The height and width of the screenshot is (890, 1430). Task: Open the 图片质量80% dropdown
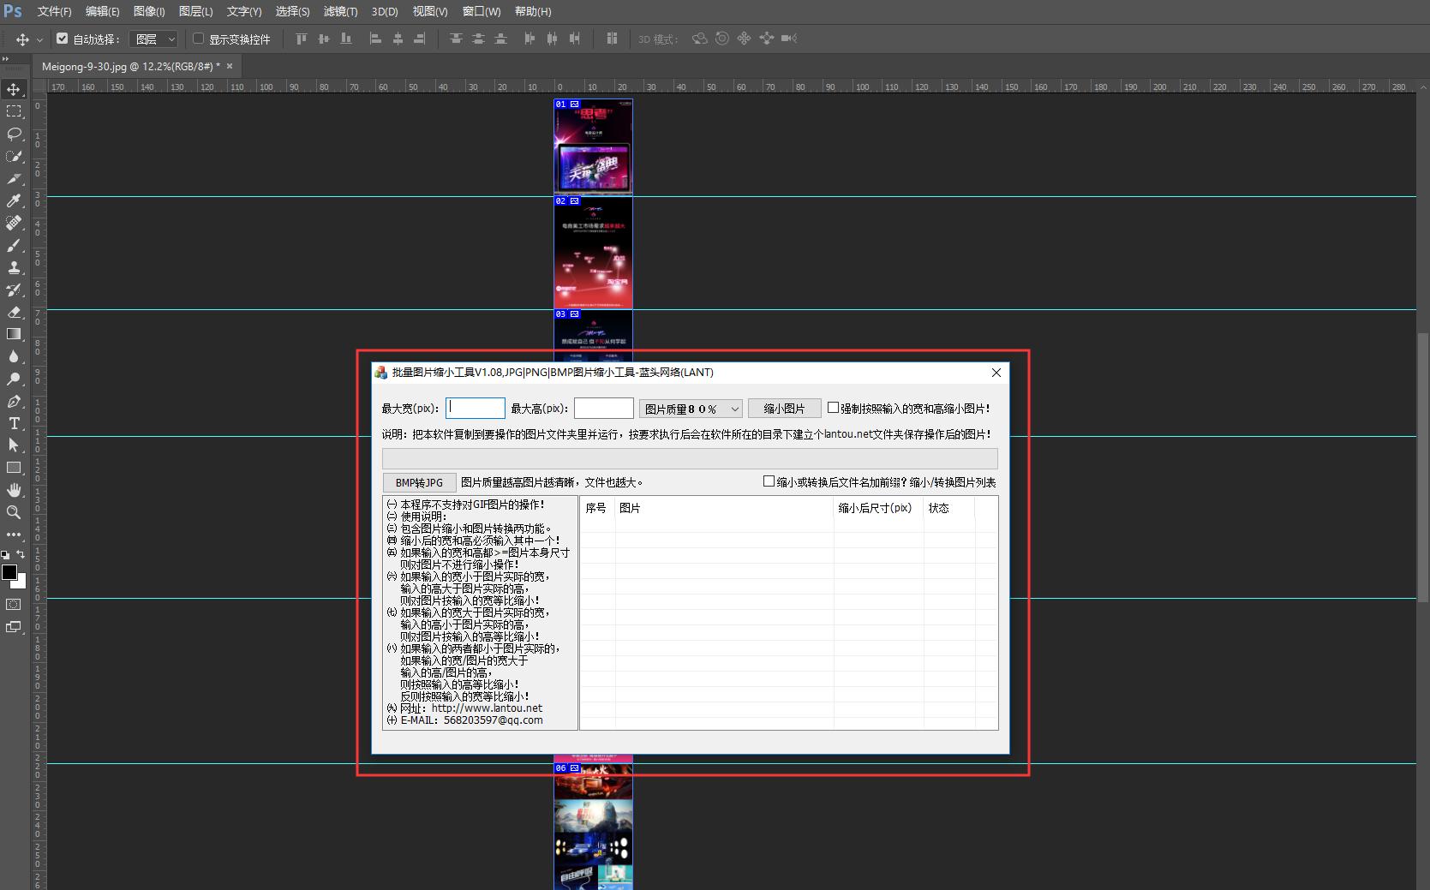click(691, 409)
